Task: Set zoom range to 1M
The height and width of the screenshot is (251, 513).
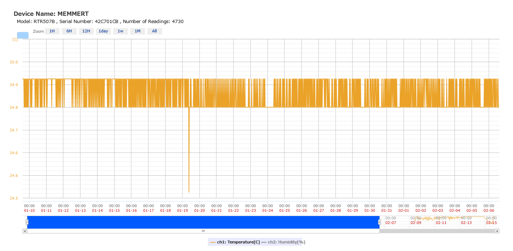Action: coord(137,31)
